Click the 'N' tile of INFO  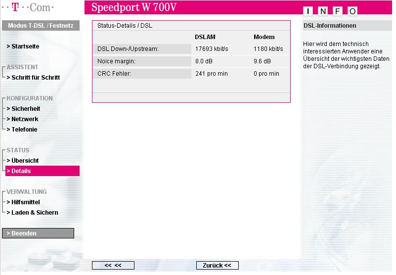[x=323, y=11]
